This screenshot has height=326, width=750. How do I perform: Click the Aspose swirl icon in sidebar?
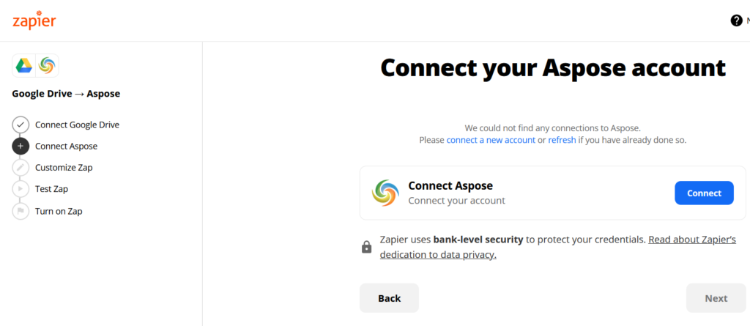point(47,66)
